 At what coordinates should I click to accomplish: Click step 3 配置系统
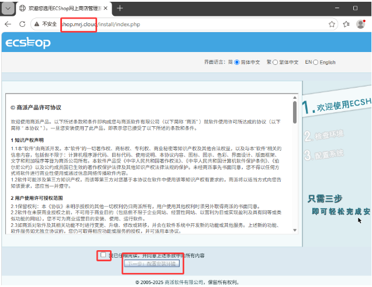(x=324, y=155)
